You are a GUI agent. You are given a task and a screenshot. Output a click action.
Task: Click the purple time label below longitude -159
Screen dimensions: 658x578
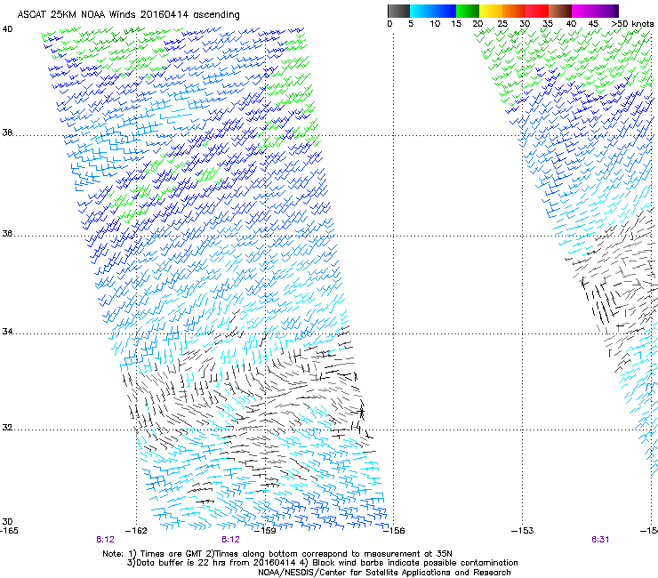pos(231,540)
